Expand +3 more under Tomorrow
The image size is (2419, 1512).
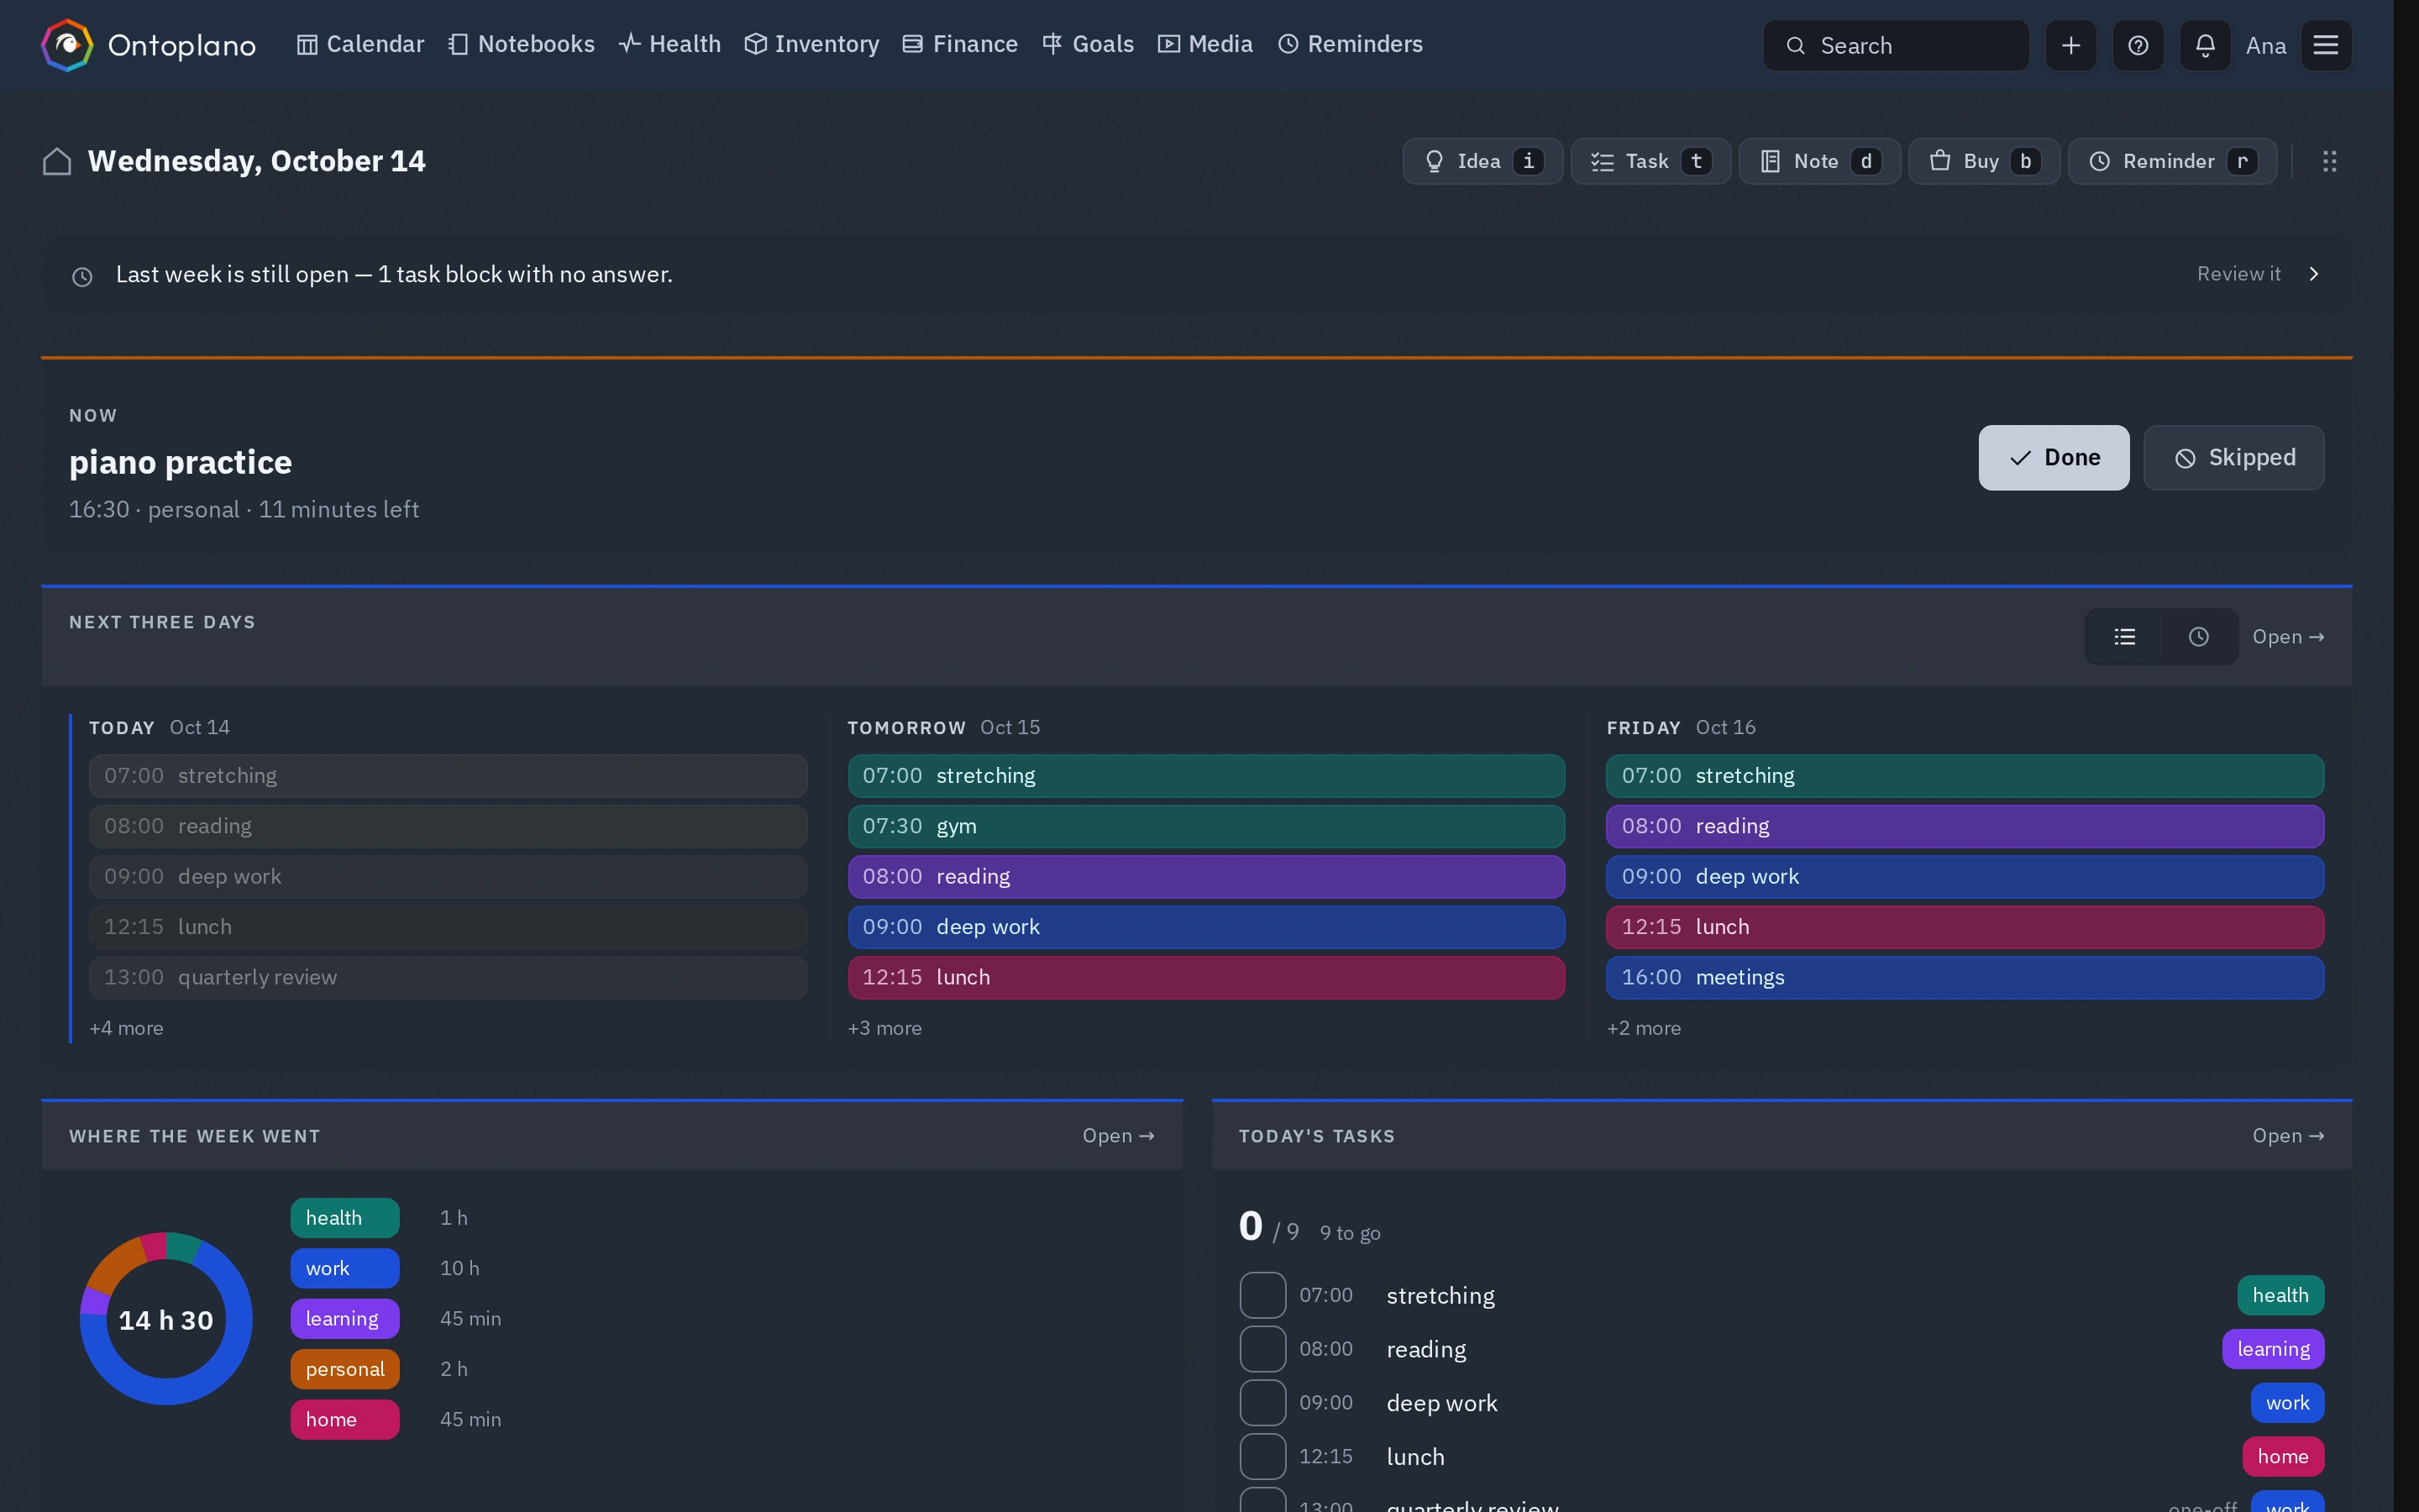pos(884,1028)
